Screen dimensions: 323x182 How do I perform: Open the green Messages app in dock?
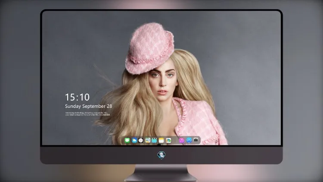click(127, 141)
